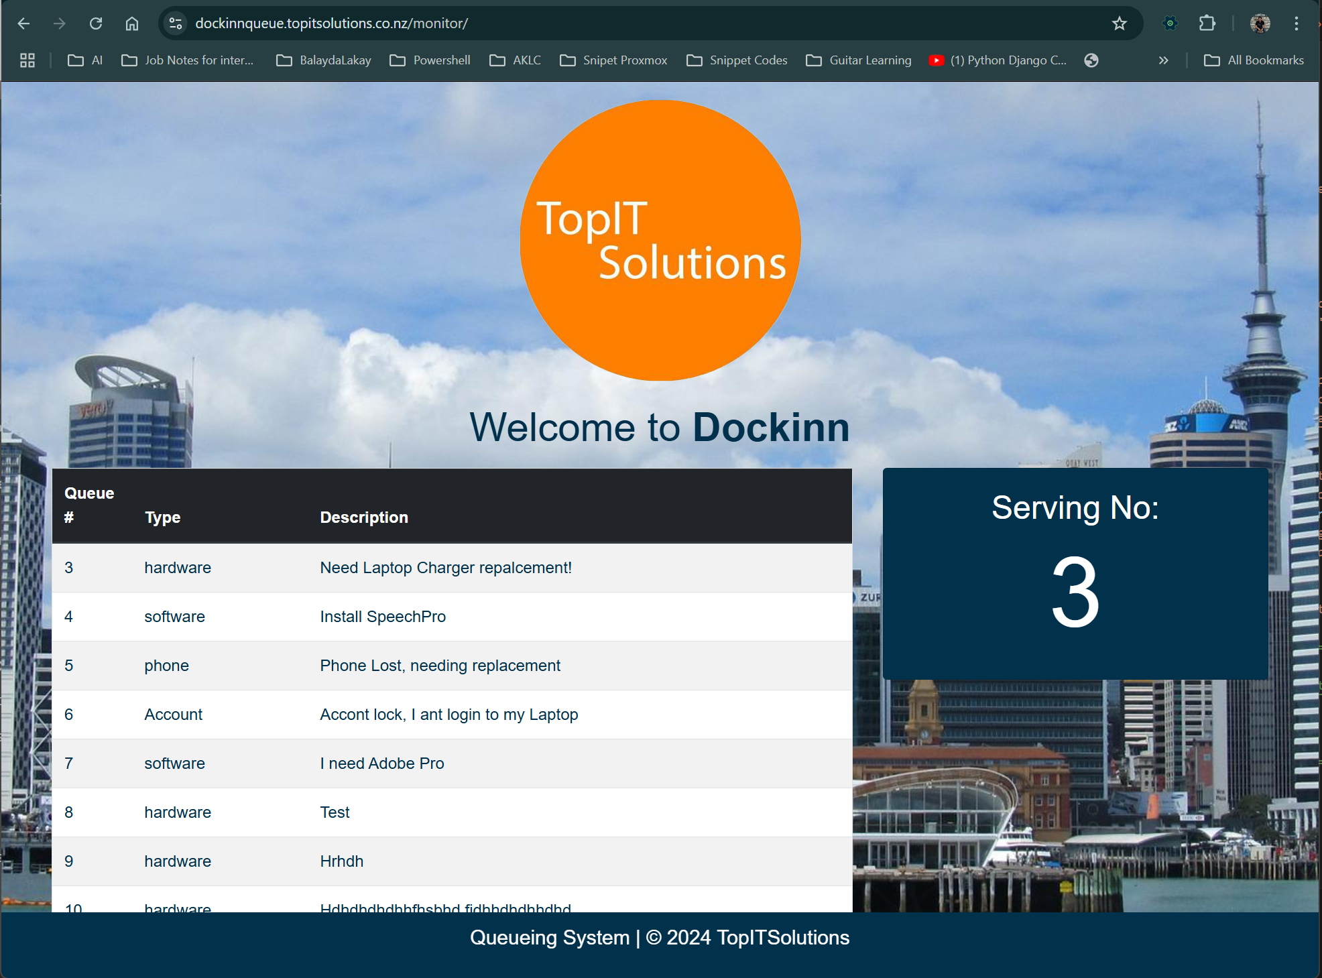Click the Type column header

coord(163,517)
